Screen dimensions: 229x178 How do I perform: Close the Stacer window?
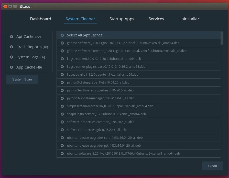coord(5,6)
